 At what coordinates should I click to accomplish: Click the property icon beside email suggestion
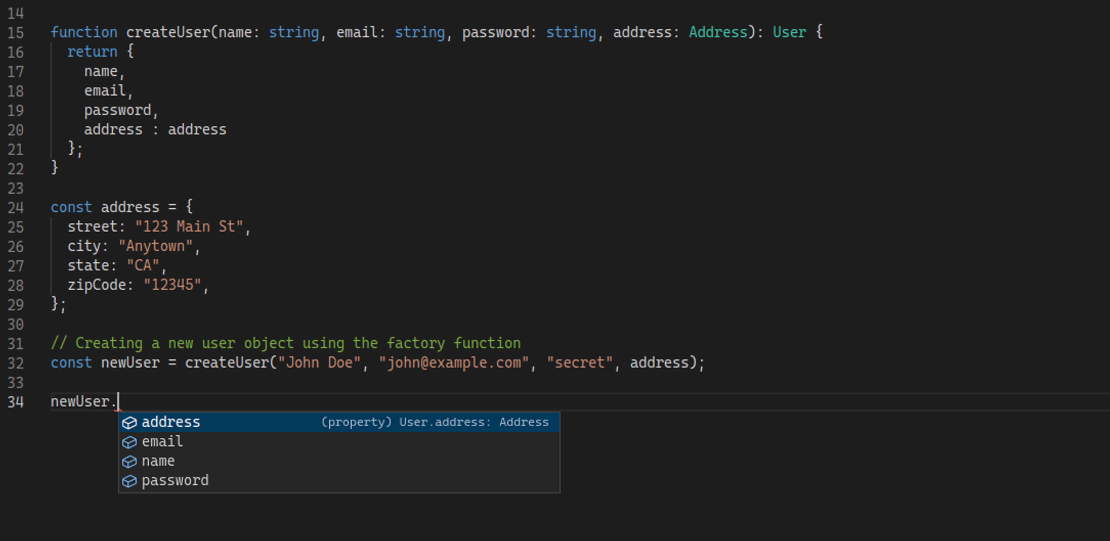tap(129, 442)
